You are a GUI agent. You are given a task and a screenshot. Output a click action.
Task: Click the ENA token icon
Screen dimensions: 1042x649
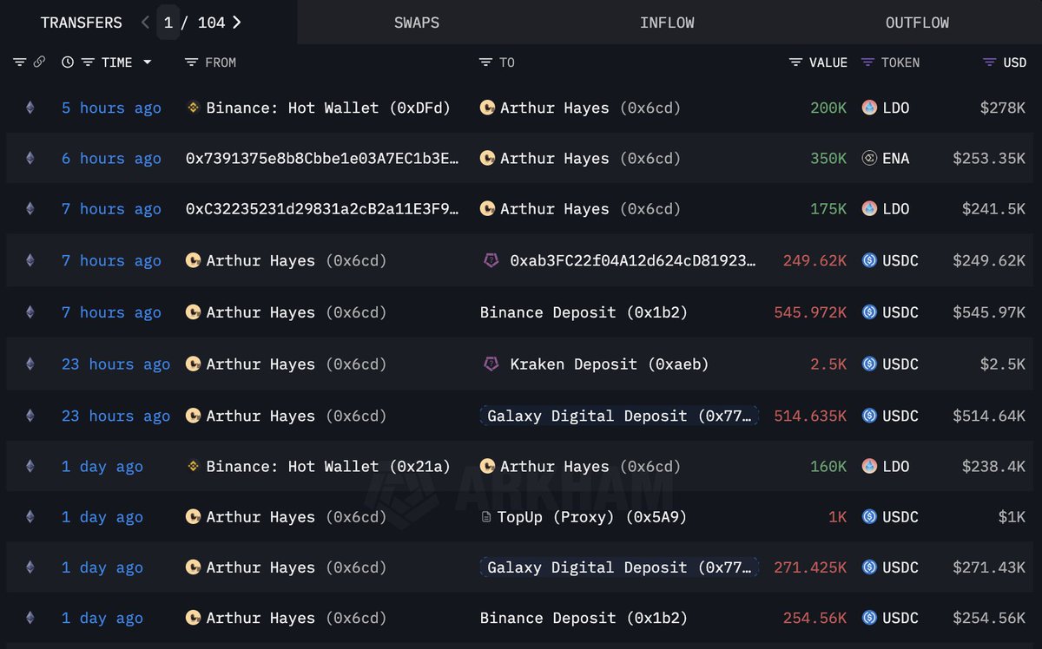tap(869, 159)
